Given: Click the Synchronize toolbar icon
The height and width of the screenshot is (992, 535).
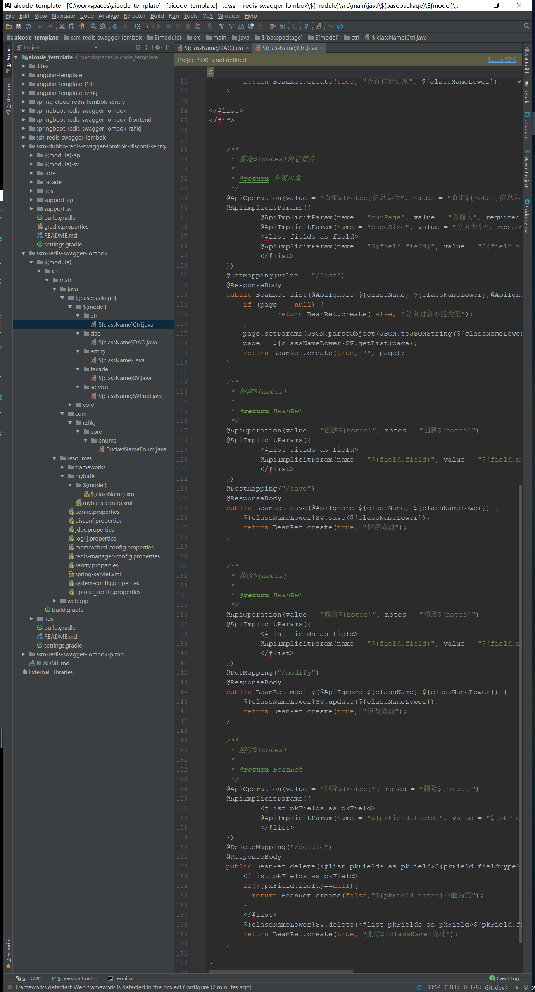Looking at the screenshot, I should 28,26.
